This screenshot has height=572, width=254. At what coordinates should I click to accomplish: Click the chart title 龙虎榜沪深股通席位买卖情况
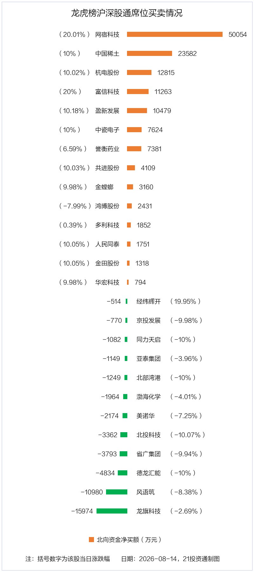(127, 13)
